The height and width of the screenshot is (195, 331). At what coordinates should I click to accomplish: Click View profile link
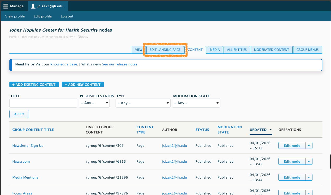pos(15,16)
